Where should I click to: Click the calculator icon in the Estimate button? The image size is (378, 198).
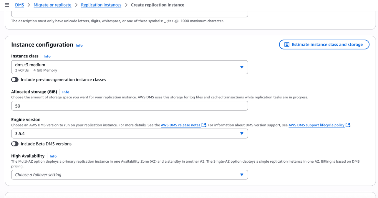(287, 45)
